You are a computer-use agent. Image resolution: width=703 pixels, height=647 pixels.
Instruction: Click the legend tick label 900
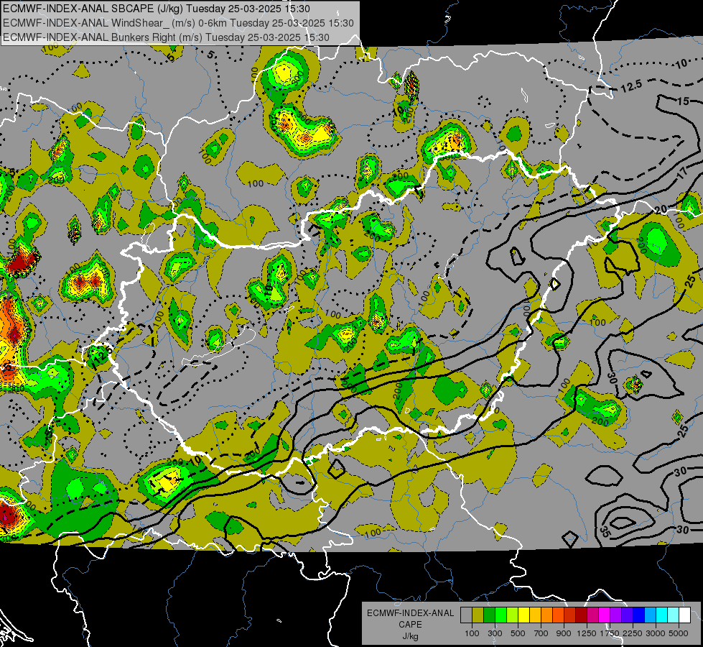(x=564, y=633)
